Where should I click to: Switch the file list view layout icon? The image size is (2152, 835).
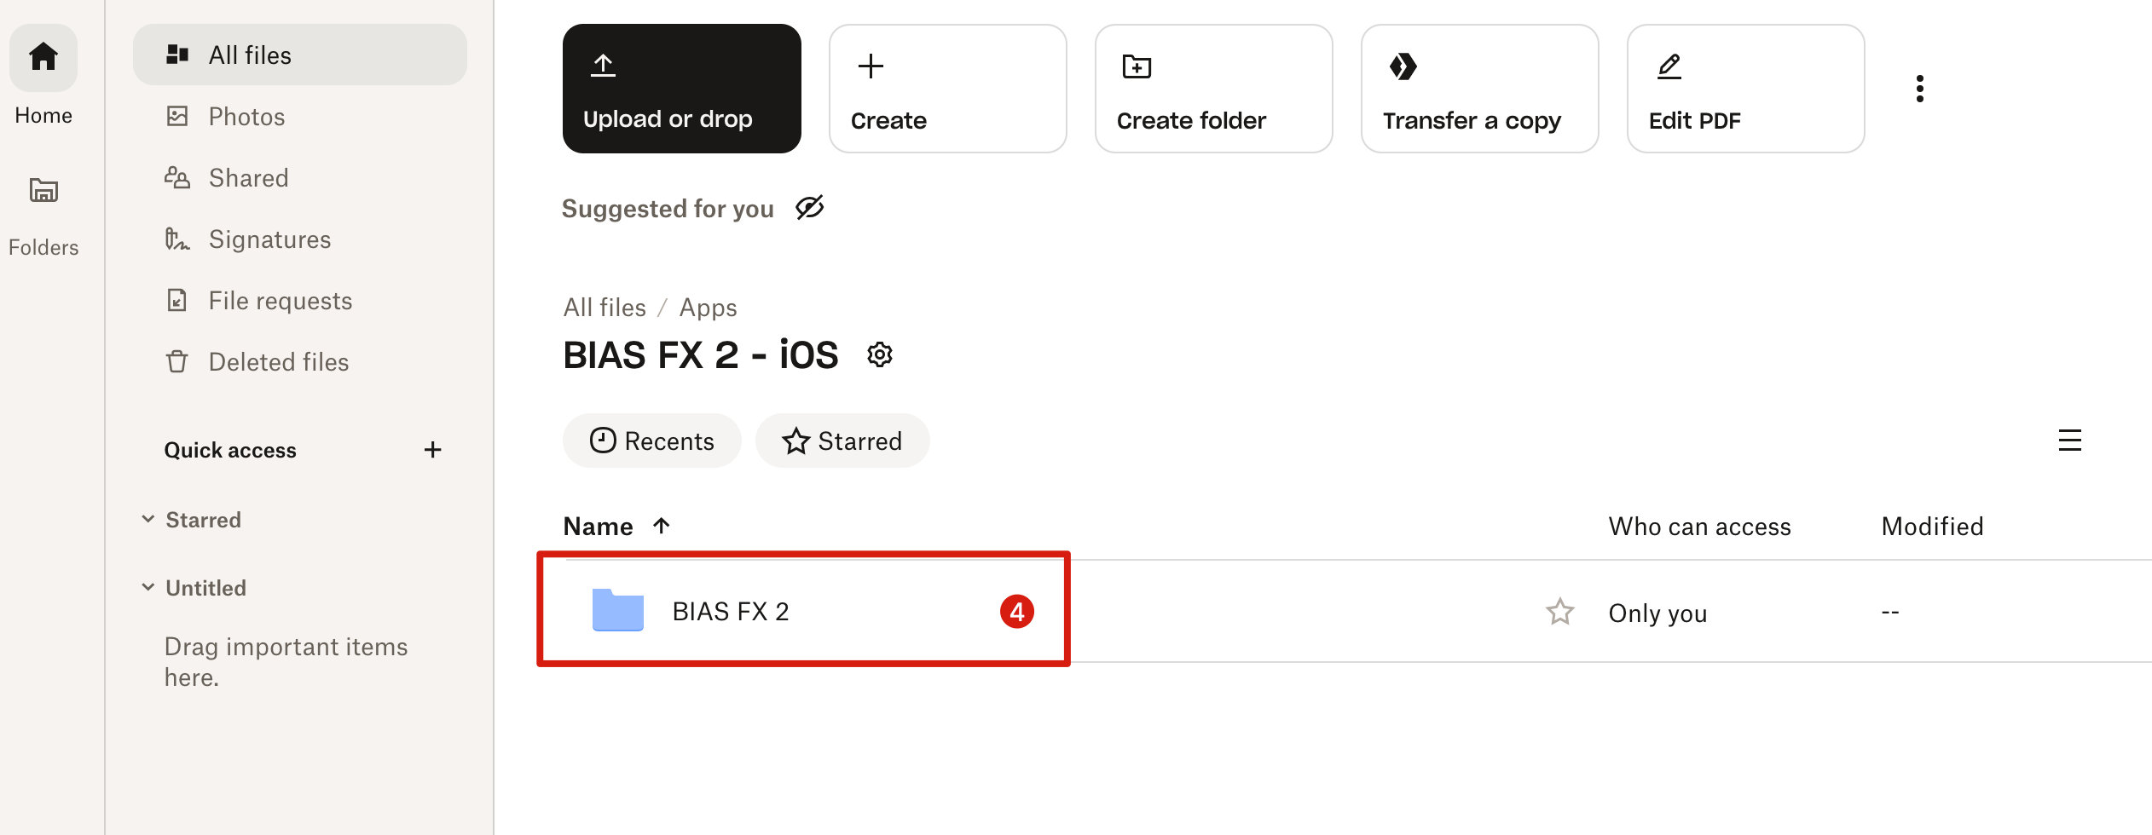pyautogui.click(x=2069, y=441)
